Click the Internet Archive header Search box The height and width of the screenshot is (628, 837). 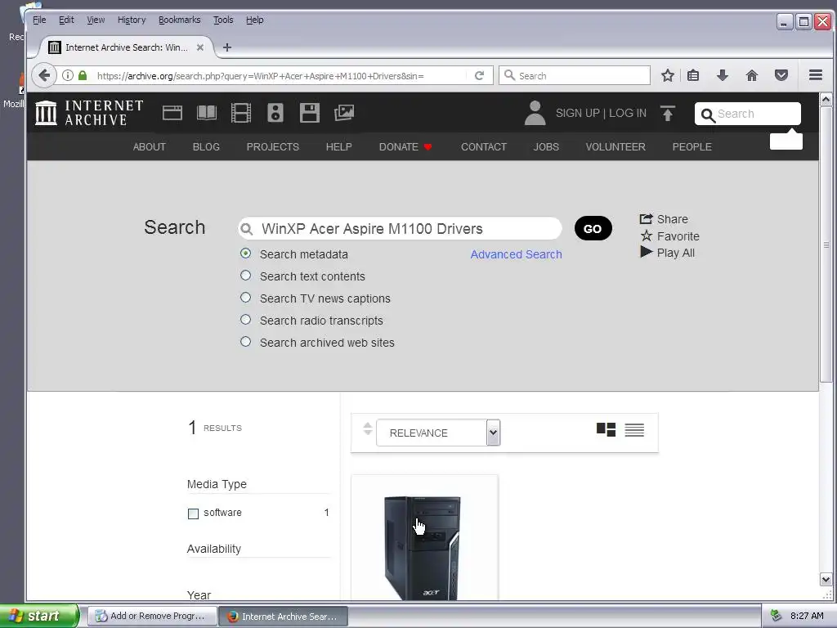pos(747,114)
